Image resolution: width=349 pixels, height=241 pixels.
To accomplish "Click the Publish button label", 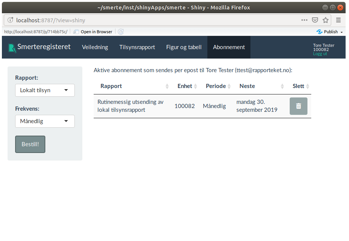I will pos(331,32).
